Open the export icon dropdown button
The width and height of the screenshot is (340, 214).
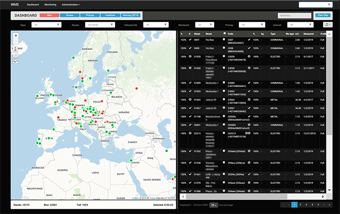pos(328,25)
